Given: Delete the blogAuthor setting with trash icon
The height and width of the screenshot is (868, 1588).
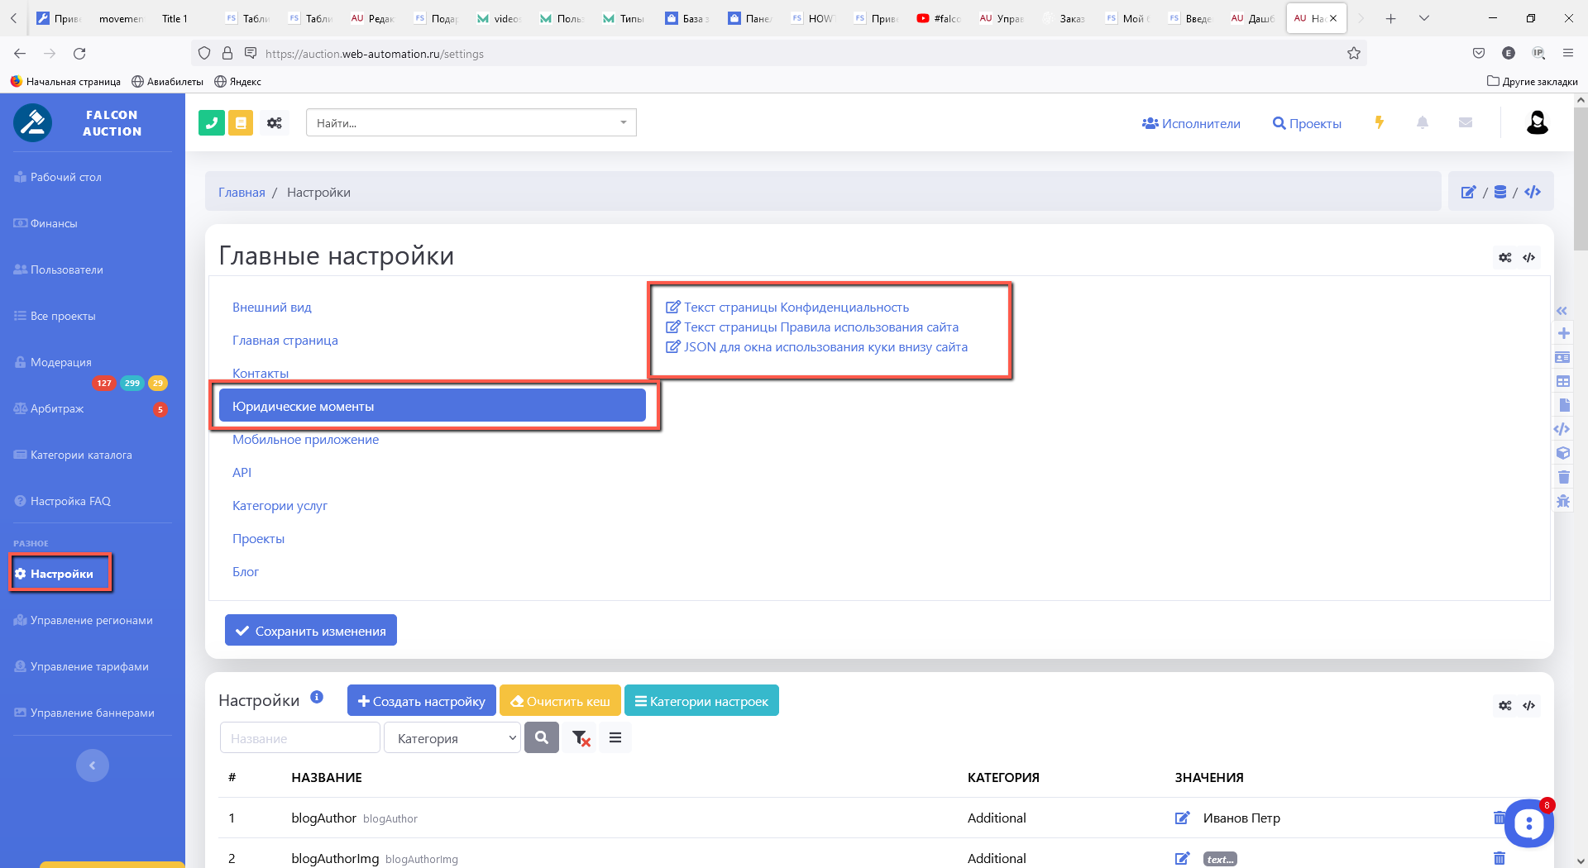Looking at the screenshot, I should 1498,818.
